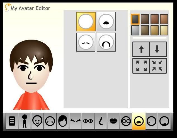The width and height of the screenshot is (177, 138).
Task: Open the beard category icon
Action: [164, 121]
